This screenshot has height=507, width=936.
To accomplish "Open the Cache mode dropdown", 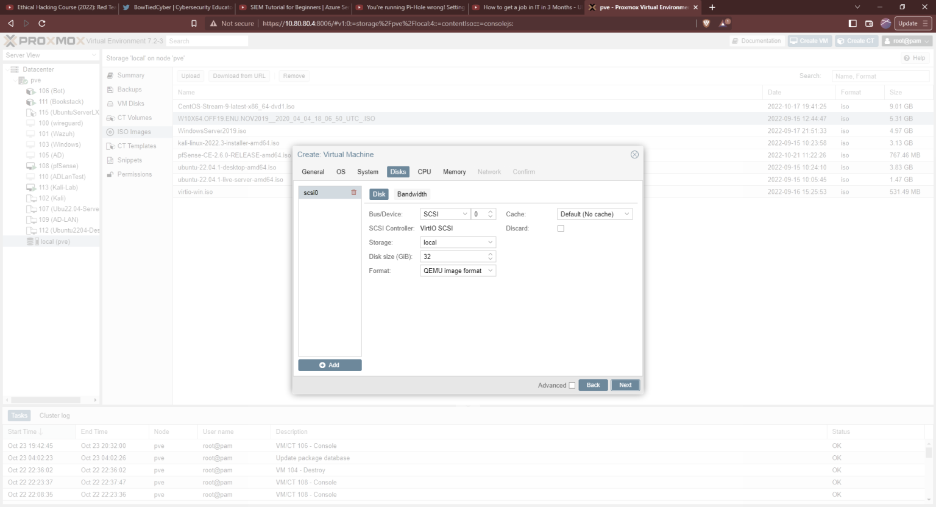I will (x=594, y=214).
